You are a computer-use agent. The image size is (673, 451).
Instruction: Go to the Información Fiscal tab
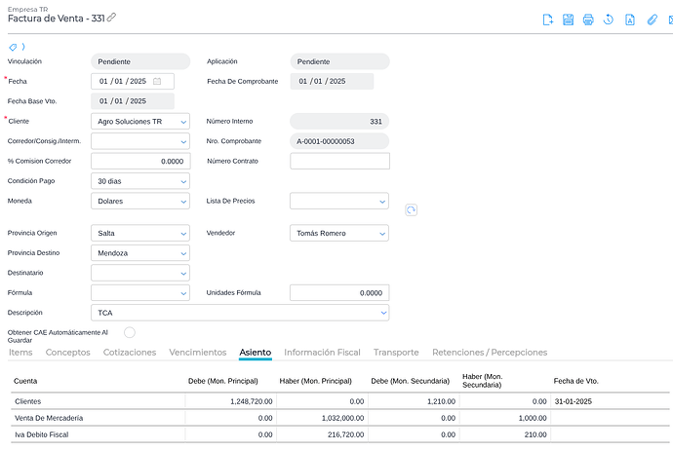pos(322,352)
